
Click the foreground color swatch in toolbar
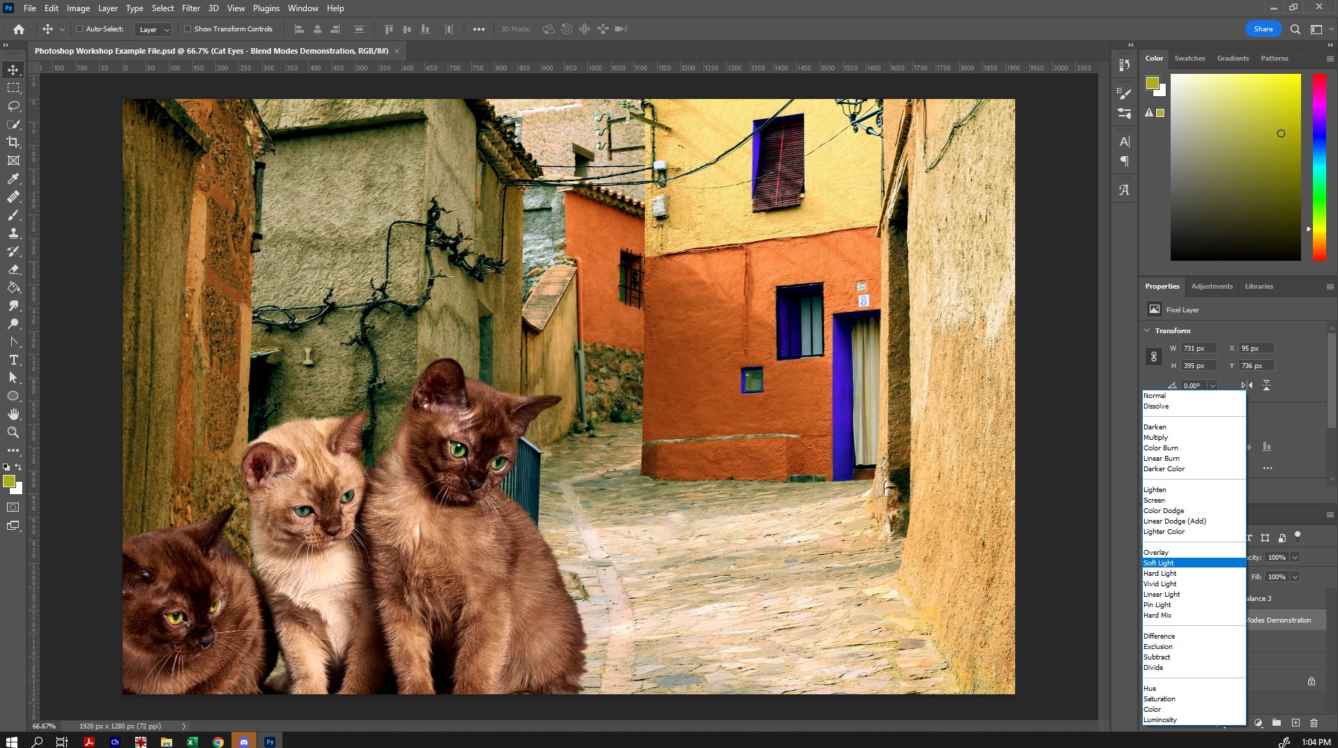(9, 481)
